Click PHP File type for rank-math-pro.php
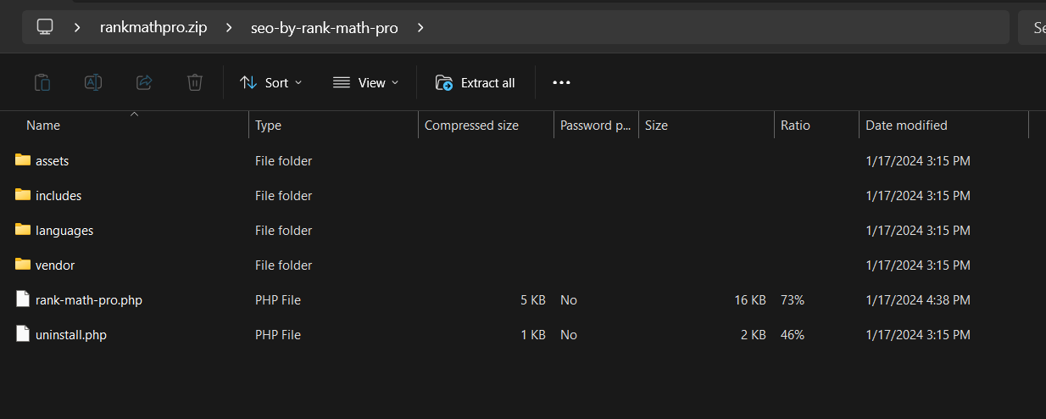The image size is (1046, 419). pyautogui.click(x=278, y=299)
